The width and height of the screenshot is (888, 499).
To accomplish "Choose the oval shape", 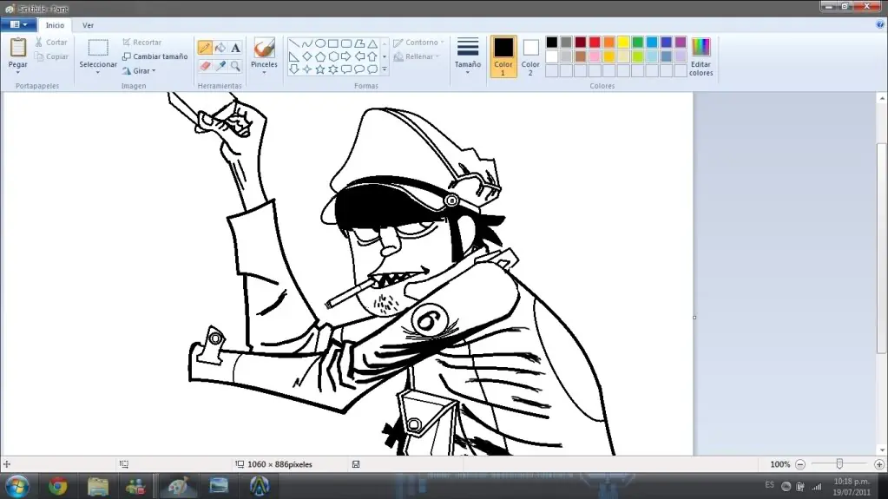I will [x=320, y=43].
